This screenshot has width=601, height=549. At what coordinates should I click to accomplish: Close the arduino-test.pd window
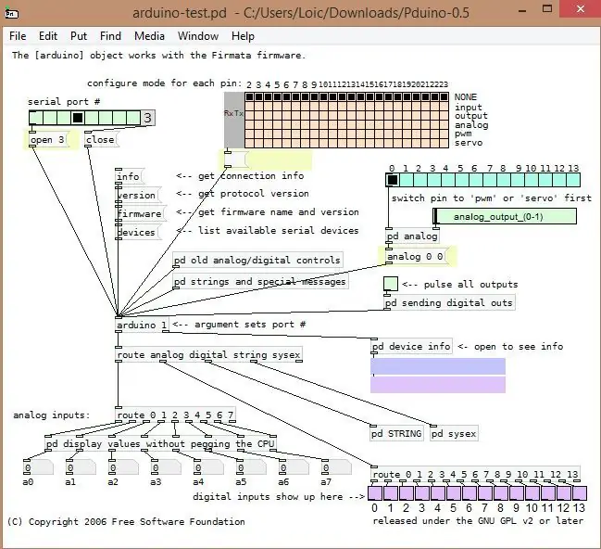click(x=581, y=8)
